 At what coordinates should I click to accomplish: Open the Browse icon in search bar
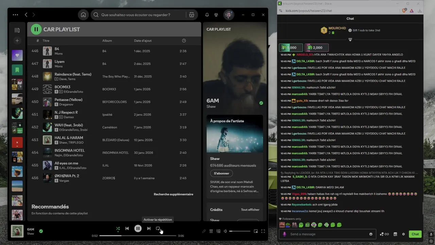(x=192, y=15)
